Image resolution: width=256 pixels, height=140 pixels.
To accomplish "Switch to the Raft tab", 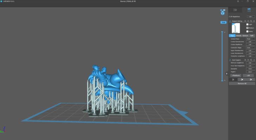I will pyautogui.click(x=252, y=36).
